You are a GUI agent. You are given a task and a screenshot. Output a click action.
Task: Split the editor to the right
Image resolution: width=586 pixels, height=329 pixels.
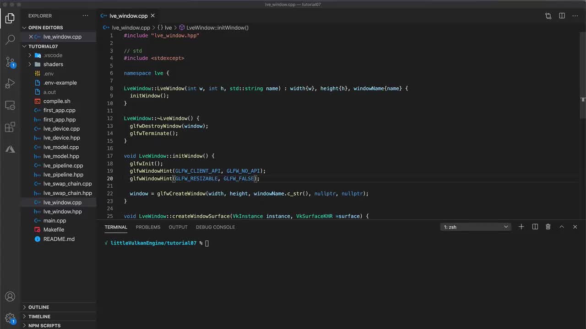click(x=562, y=16)
